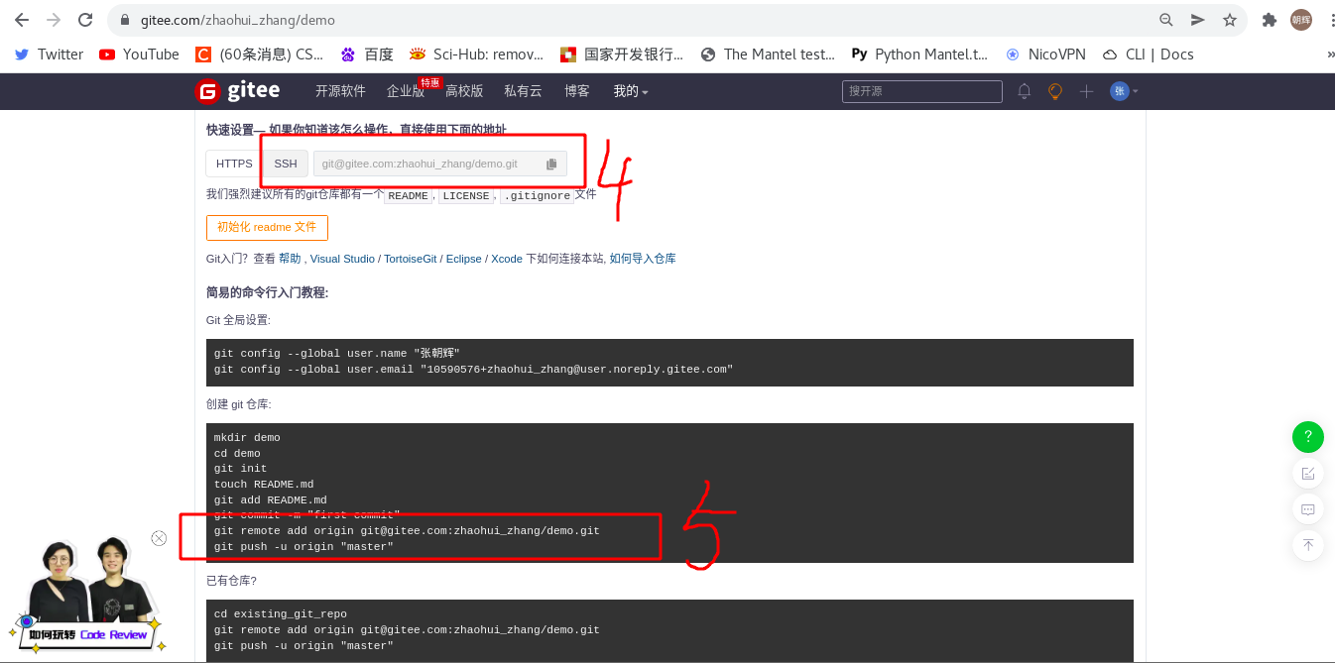Image resolution: width=1335 pixels, height=663 pixels.
Task: Click the orange lightbulb icon
Action: pos(1055,91)
